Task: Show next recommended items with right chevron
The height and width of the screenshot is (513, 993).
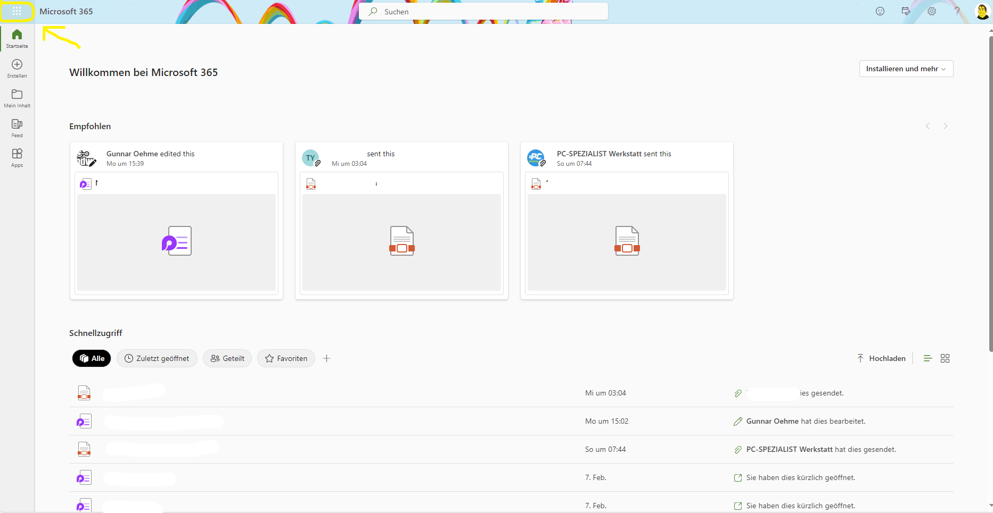Action: click(x=946, y=126)
